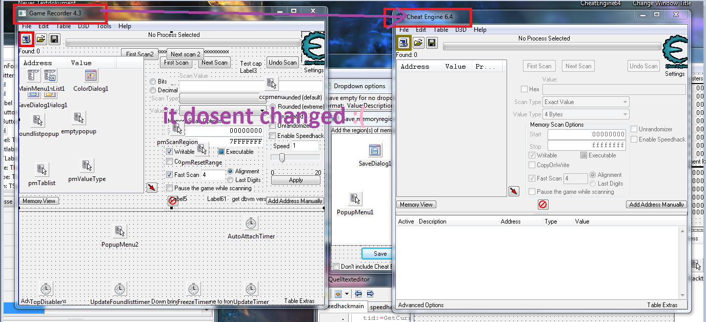Select the FreezeTimer component icon

coord(193,289)
